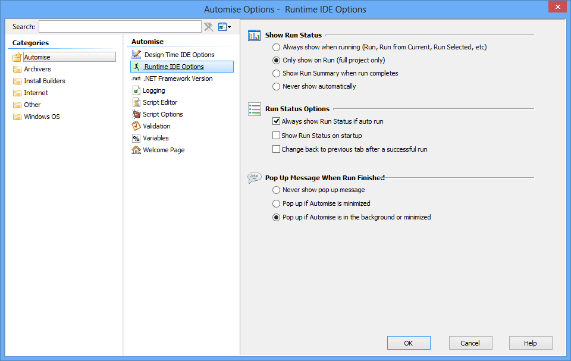Select the Install Builders category label
The height and width of the screenshot is (361, 571).
coord(45,81)
